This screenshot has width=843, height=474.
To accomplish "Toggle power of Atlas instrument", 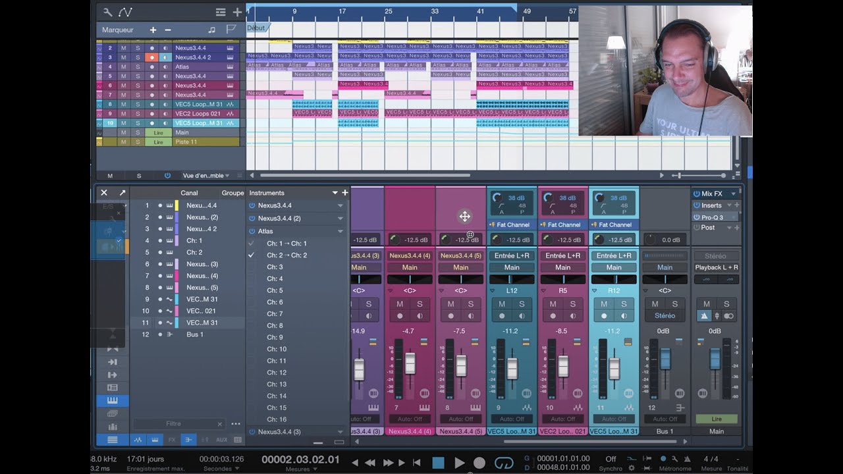I will (x=252, y=231).
